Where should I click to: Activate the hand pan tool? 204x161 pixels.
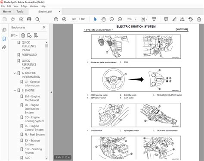(x=103, y=19)
